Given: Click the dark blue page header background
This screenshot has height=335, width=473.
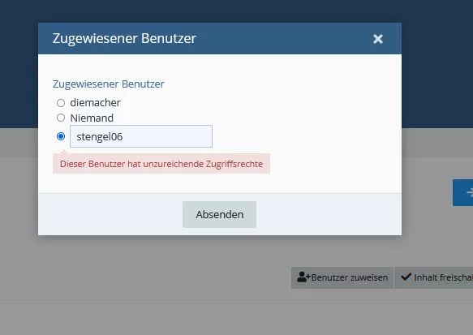Looking at the screenshot, I should tap(437, 60).
